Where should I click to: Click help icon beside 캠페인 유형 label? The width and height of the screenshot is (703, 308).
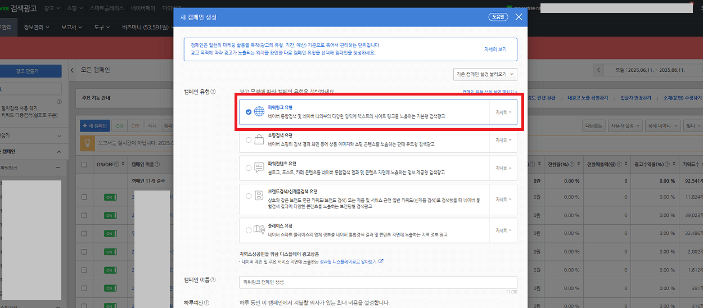pyautogui.click(x=213, y=92)
